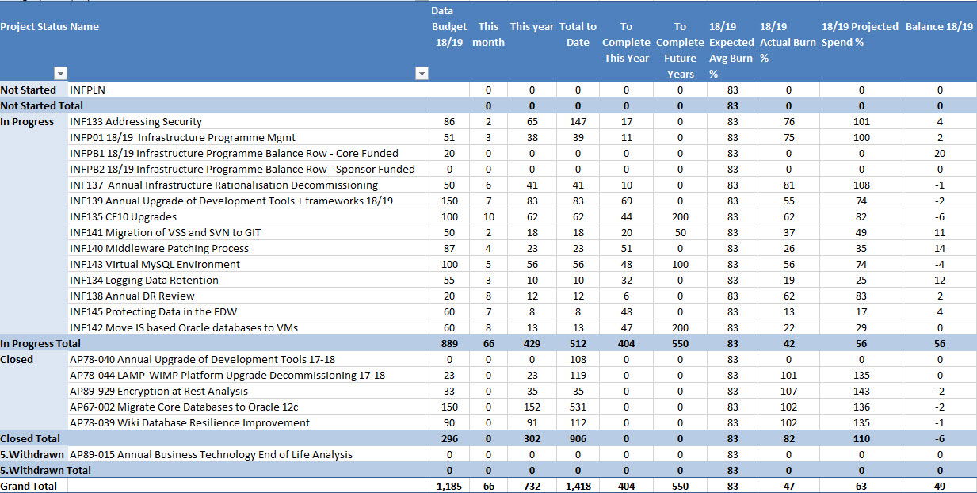Click the INFPLN project row name

(x=87, y=90)
